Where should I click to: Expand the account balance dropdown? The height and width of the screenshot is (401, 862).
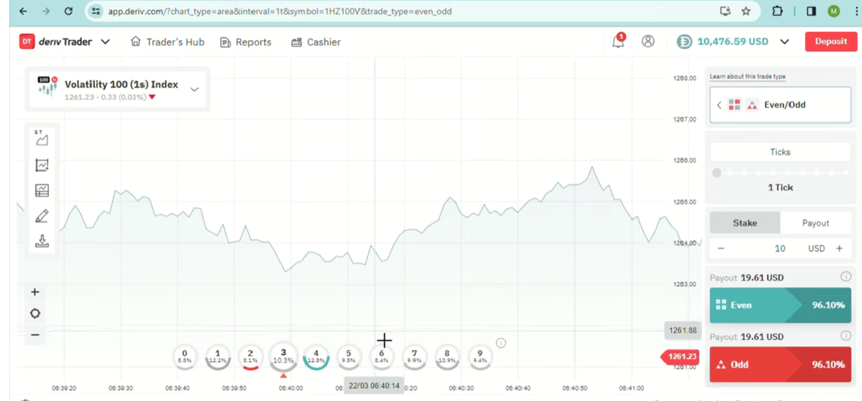point(784,42)
